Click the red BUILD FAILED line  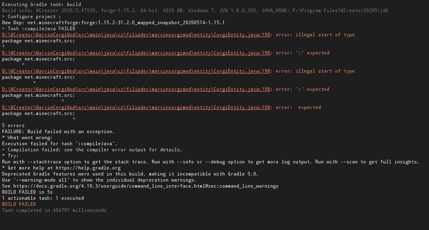19,204
